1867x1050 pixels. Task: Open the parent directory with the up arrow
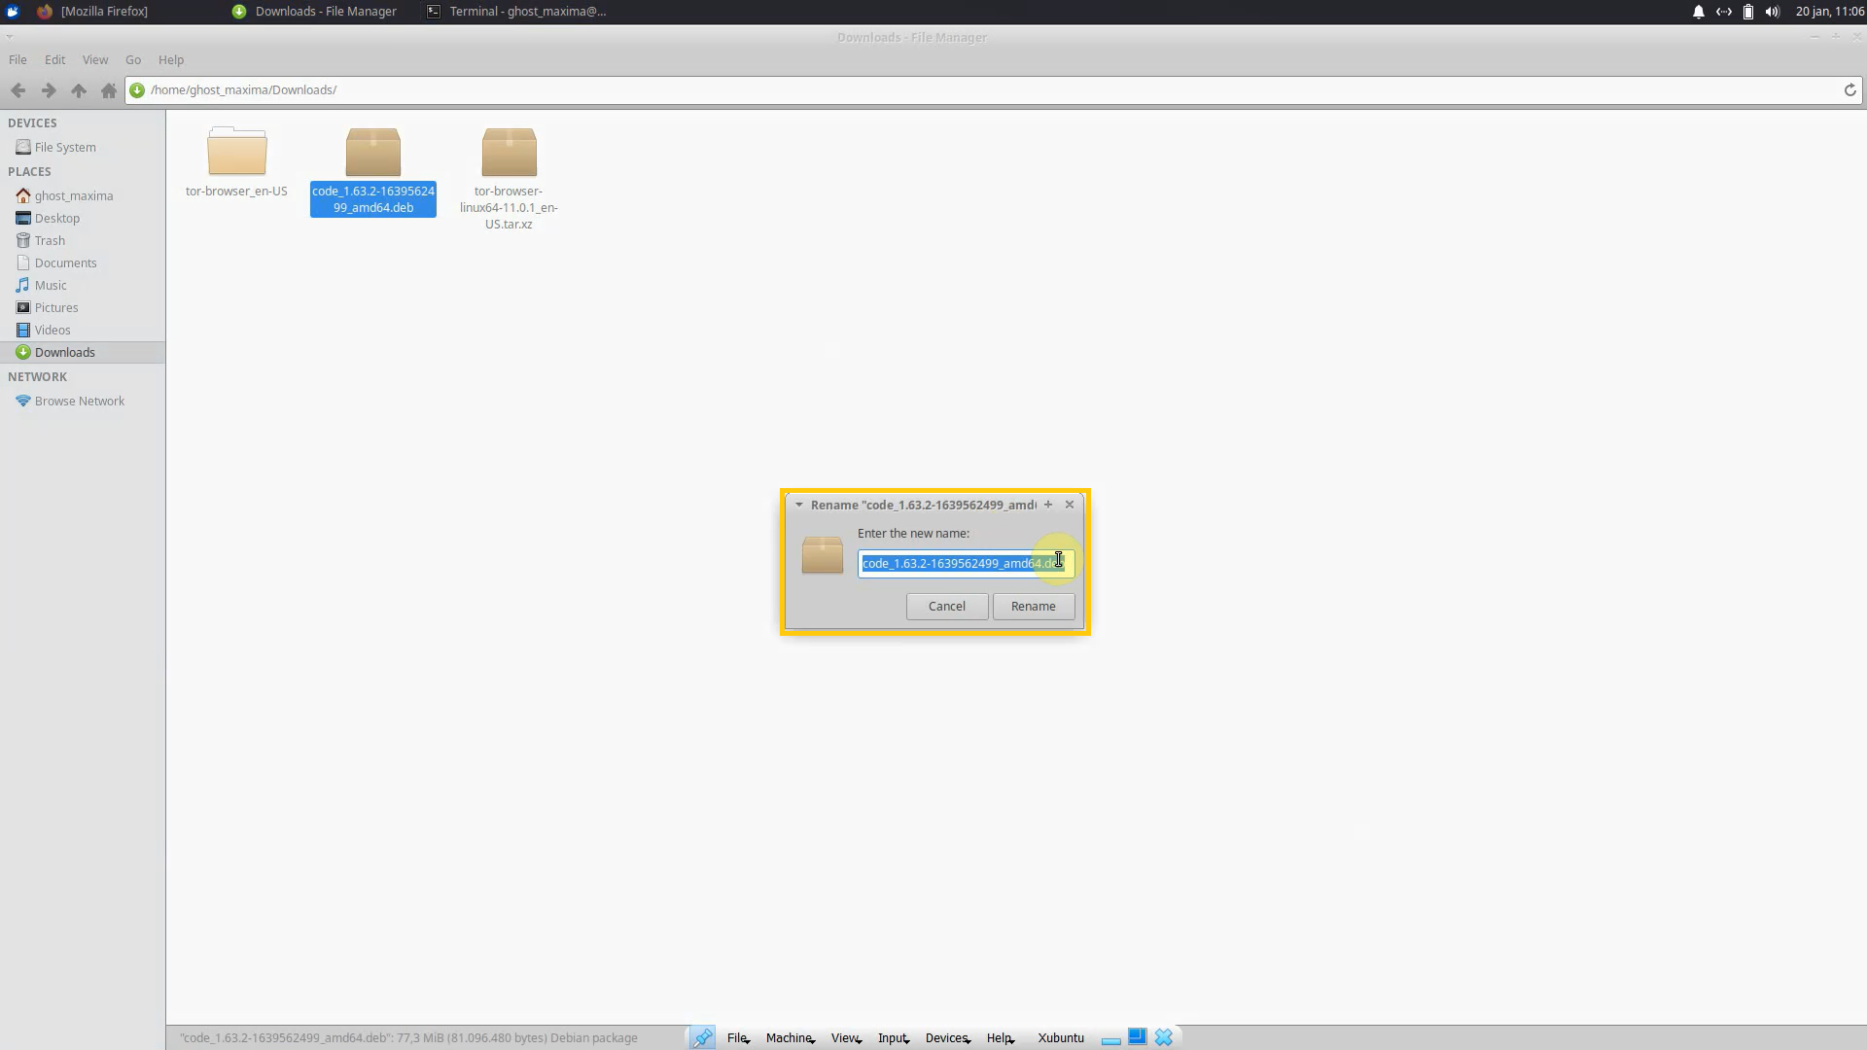tap(78, 89)
